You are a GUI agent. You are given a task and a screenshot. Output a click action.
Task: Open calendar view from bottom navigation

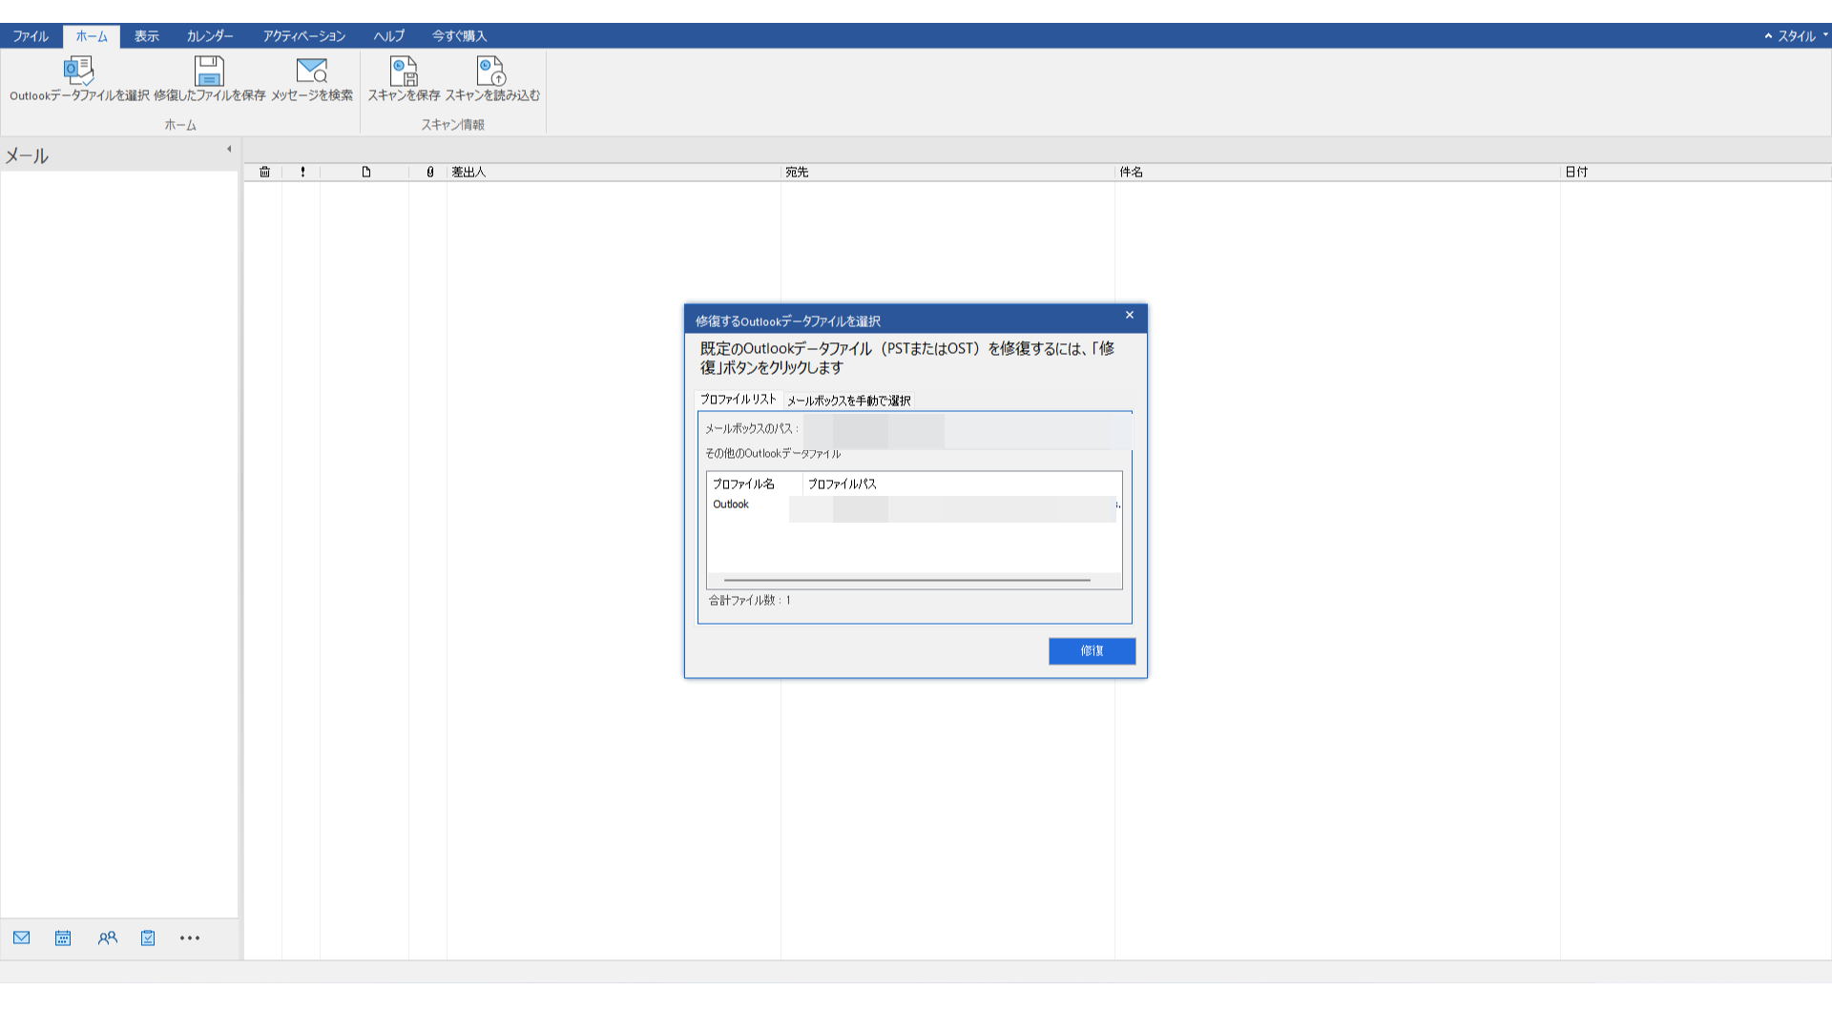(63, 938)
